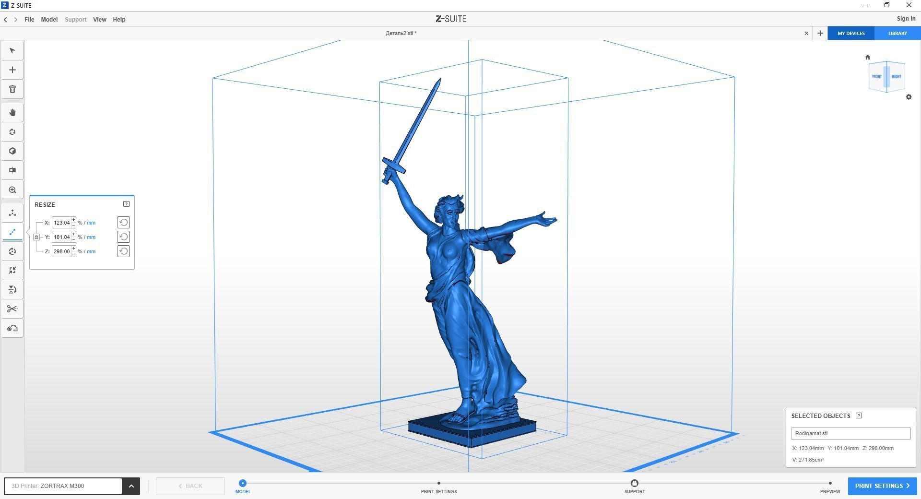Reset the Y dimension value
This screenshot has width=921, height=499.
click(123, 237)
